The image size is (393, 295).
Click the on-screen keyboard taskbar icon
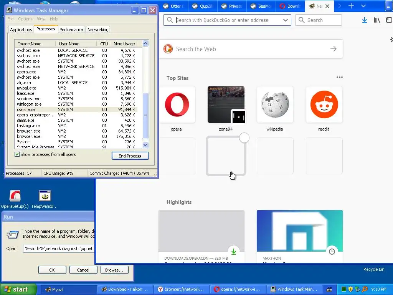[329, 290]
